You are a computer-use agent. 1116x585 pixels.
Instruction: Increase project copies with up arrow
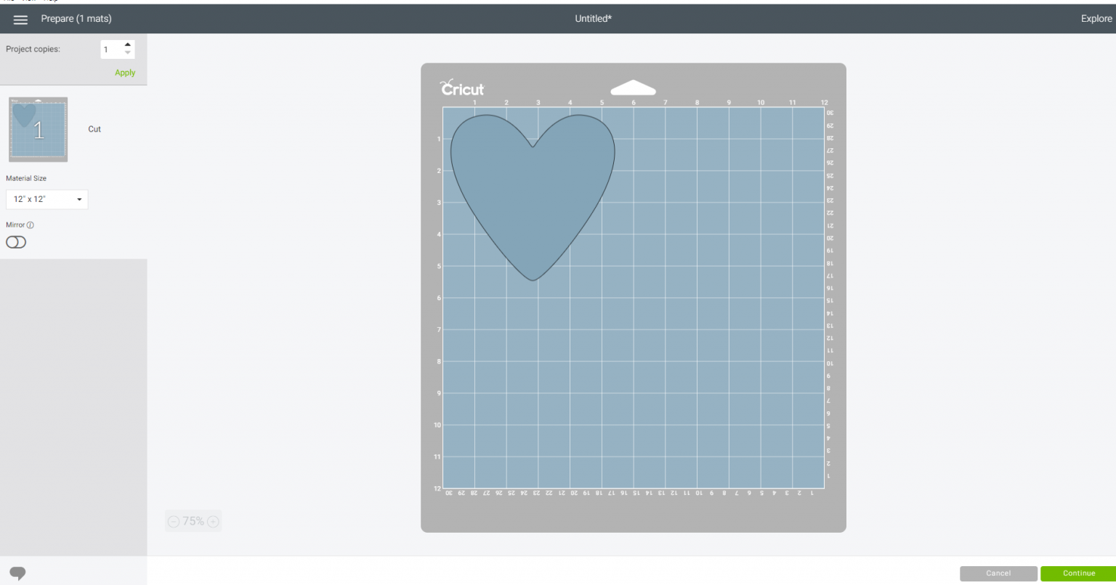pos(128,45)
